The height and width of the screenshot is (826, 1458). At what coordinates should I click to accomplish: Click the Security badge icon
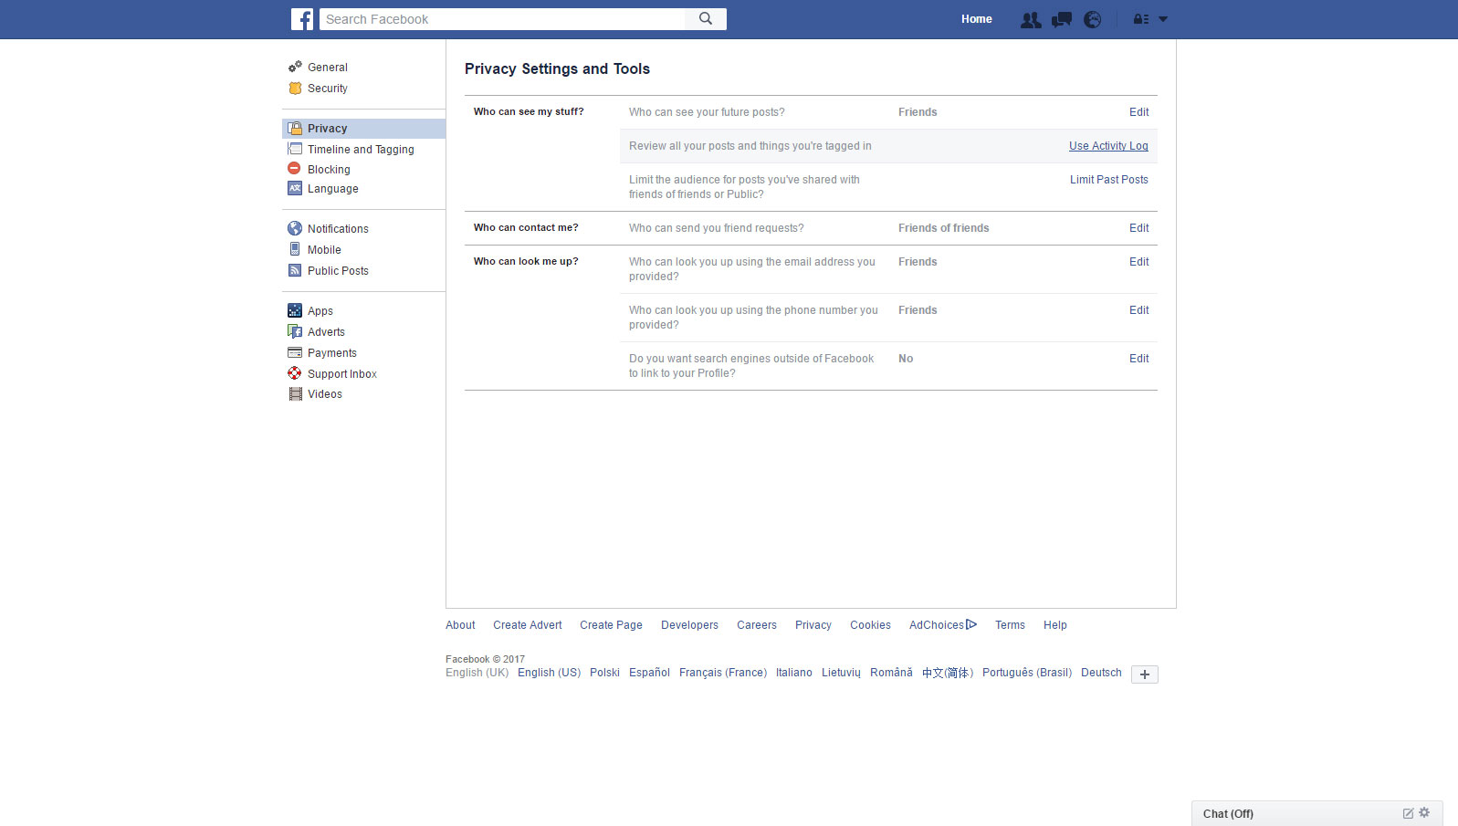[x=295, y=89]
